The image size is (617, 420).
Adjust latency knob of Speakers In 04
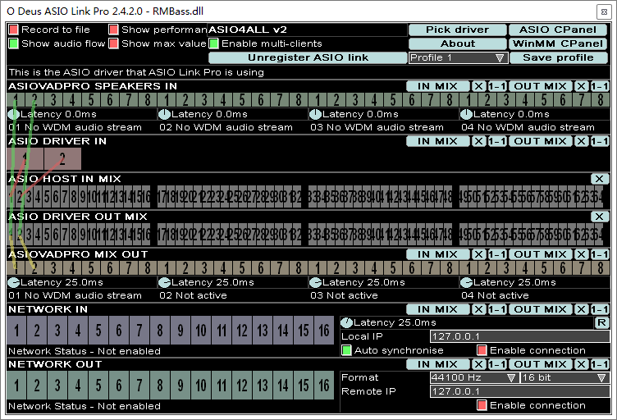tap(466, 115)
